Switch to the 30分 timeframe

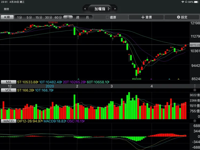49,17
